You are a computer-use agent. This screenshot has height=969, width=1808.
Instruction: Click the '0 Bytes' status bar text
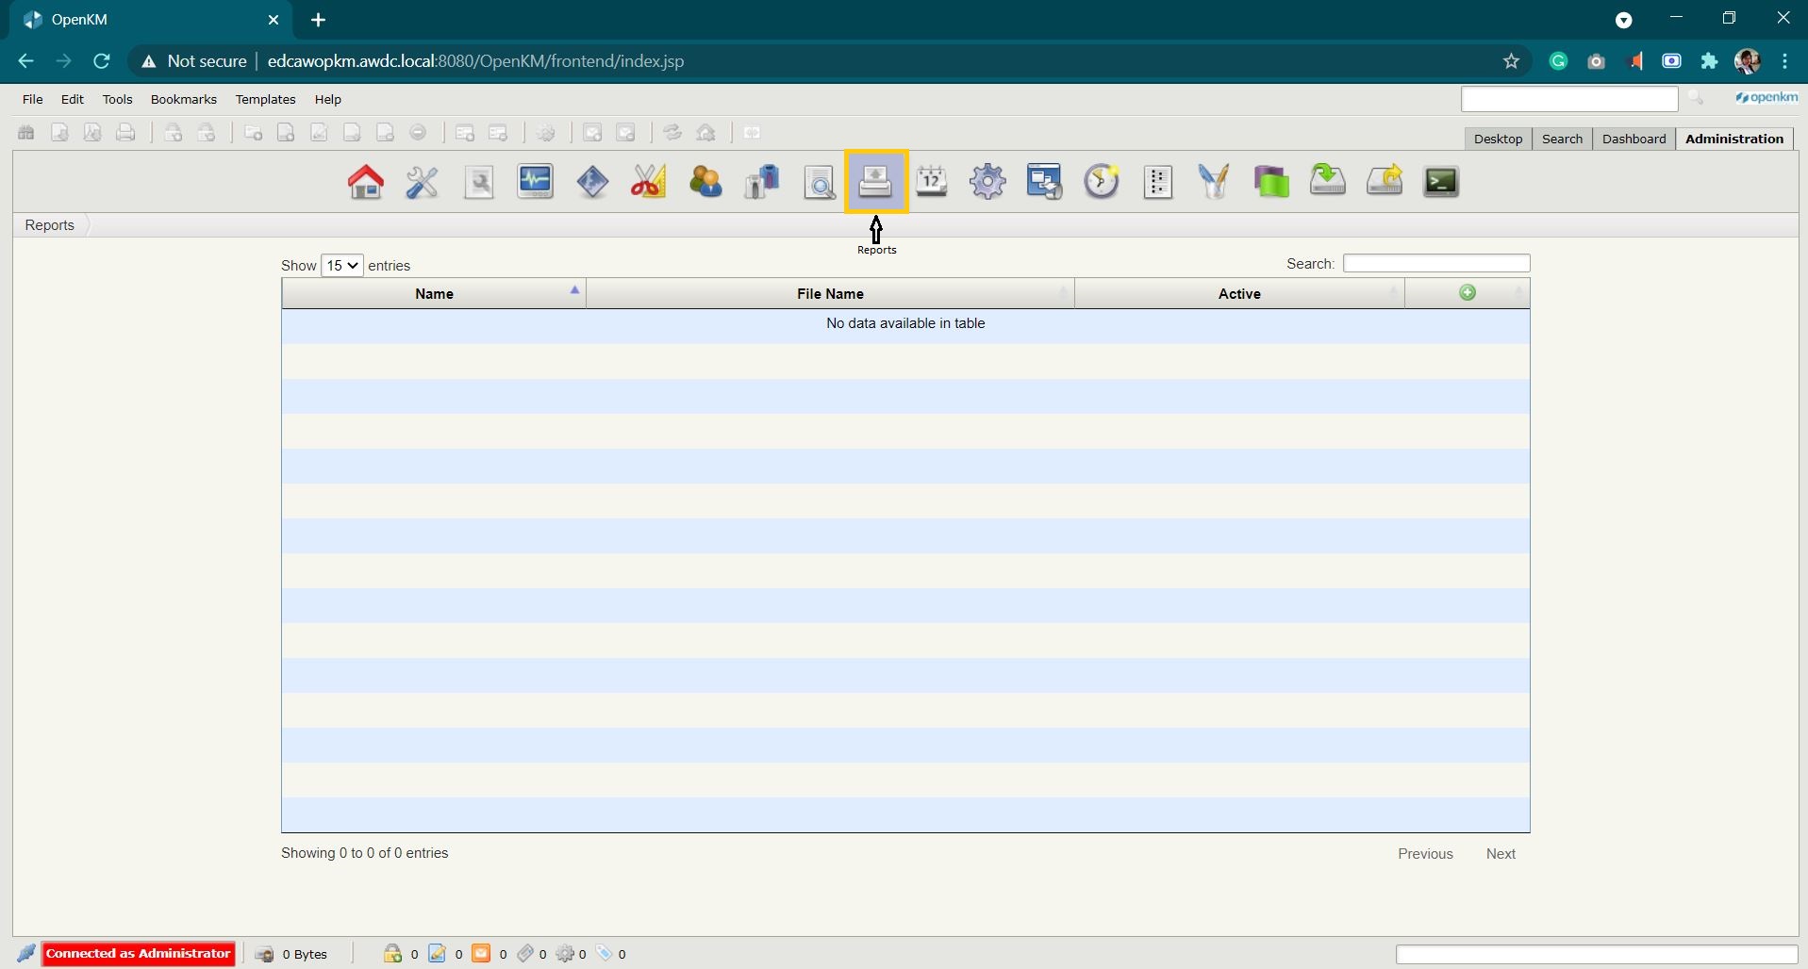point(305,955)
